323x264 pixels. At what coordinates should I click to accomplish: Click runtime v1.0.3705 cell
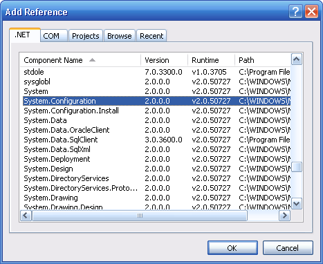point(209,72)
